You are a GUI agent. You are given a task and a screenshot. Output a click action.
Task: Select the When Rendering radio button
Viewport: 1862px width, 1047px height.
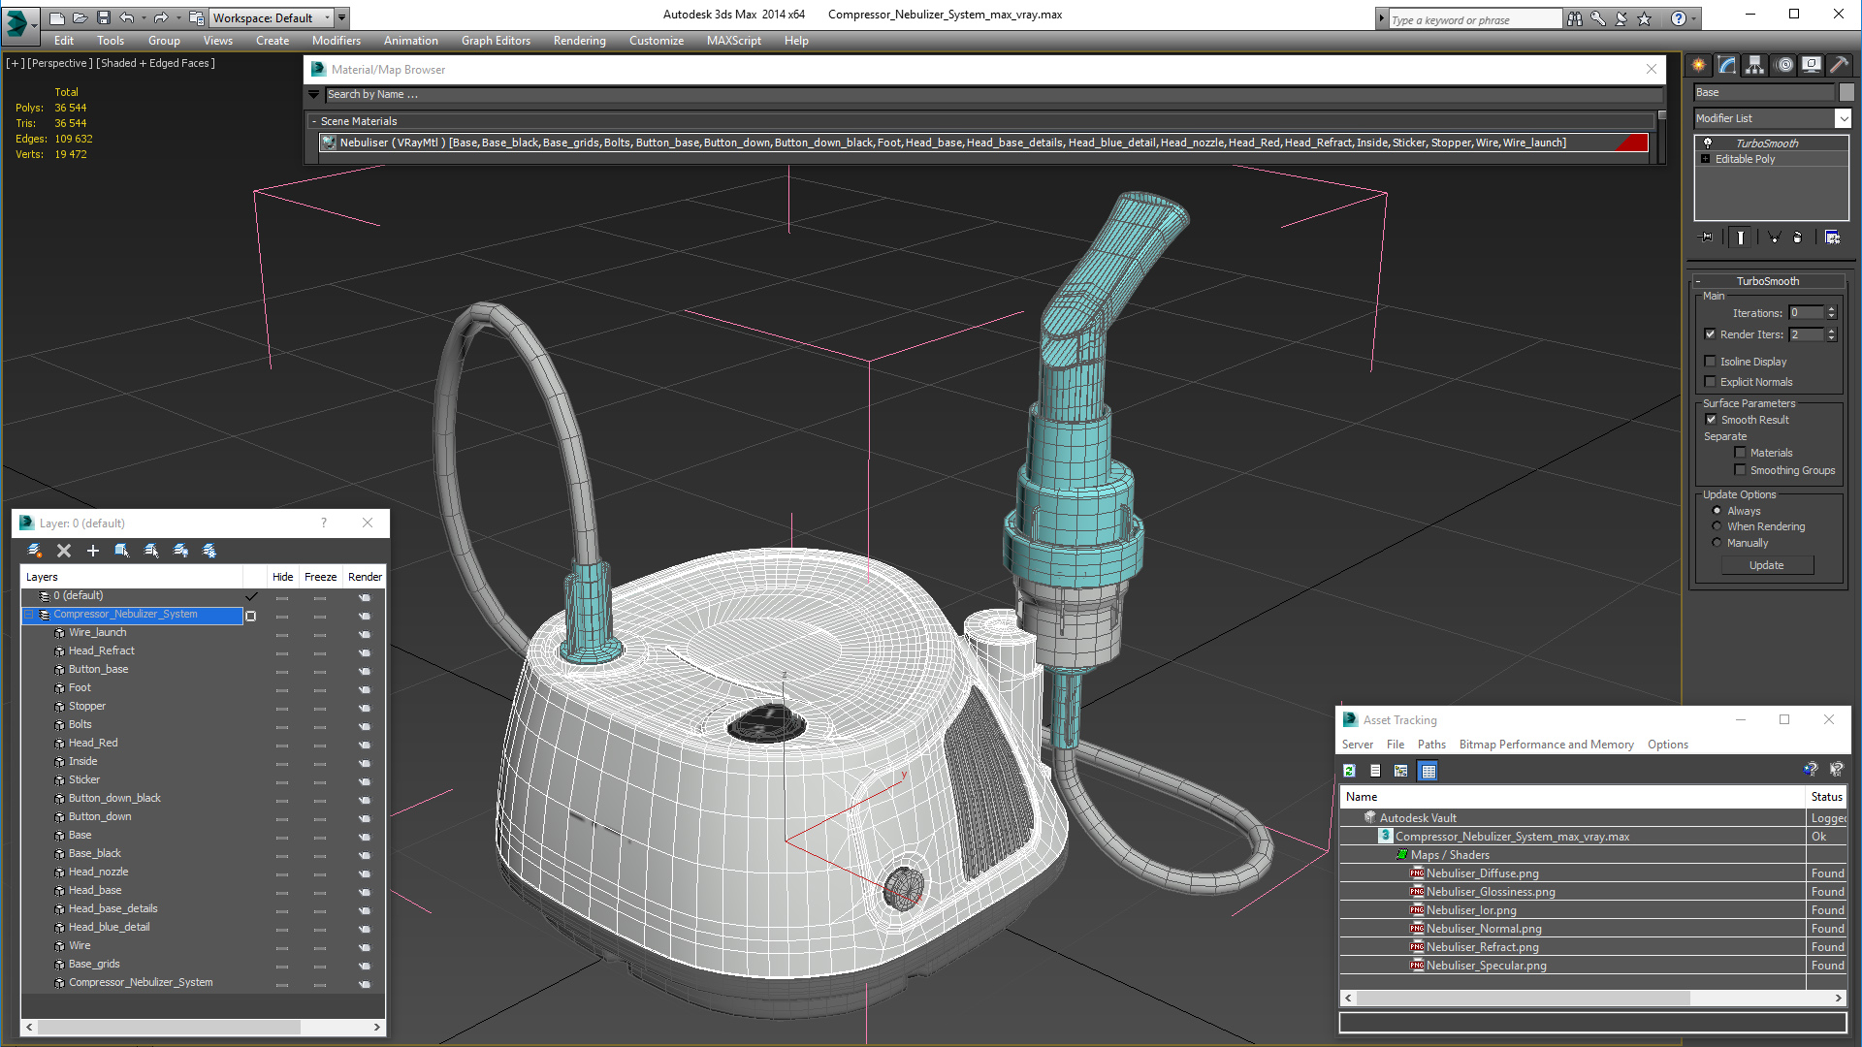1718,526
